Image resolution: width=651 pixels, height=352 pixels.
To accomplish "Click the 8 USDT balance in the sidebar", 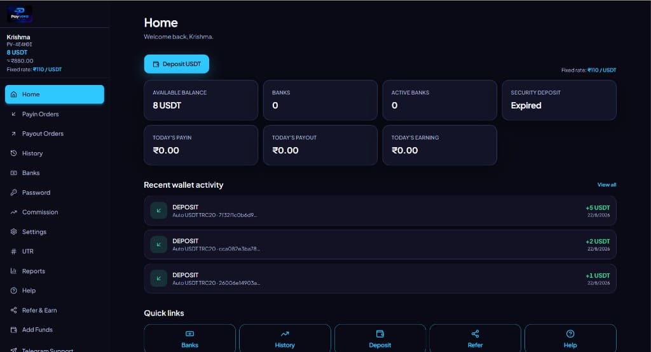I will coord(17,53).
